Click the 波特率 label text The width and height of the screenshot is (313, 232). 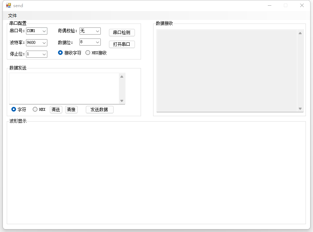(x=17, y=42)
